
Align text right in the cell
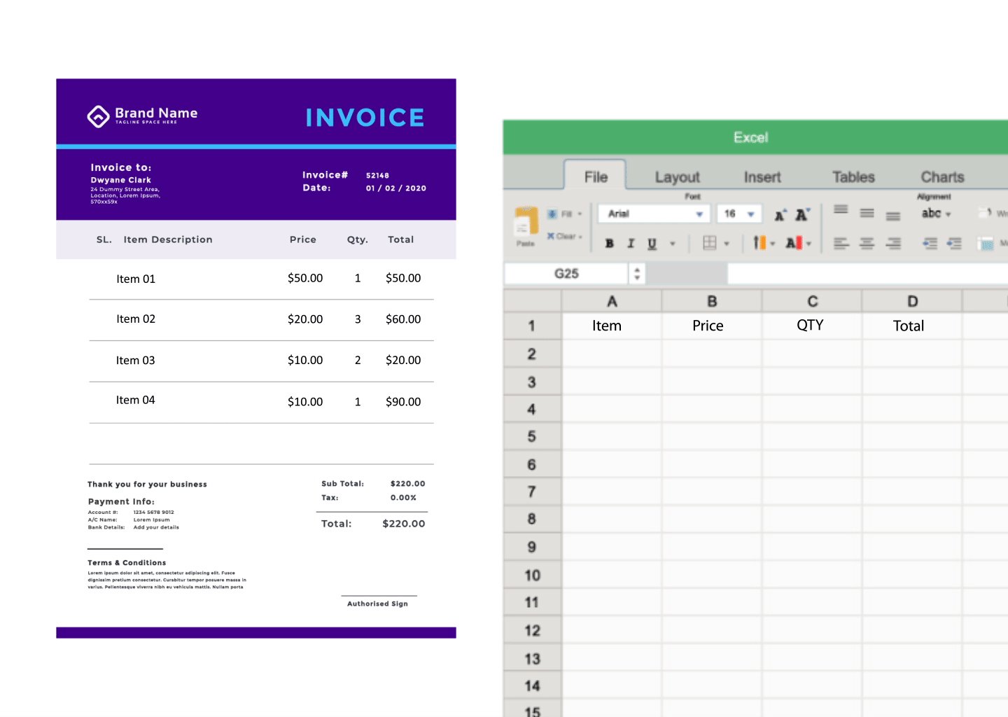893,244
